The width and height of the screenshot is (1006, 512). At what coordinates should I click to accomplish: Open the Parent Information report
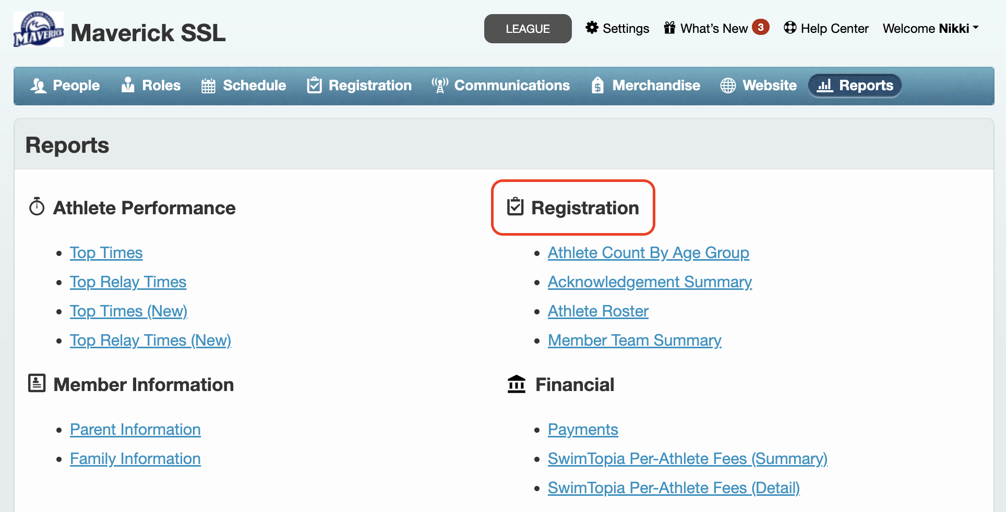pos(135,430)
